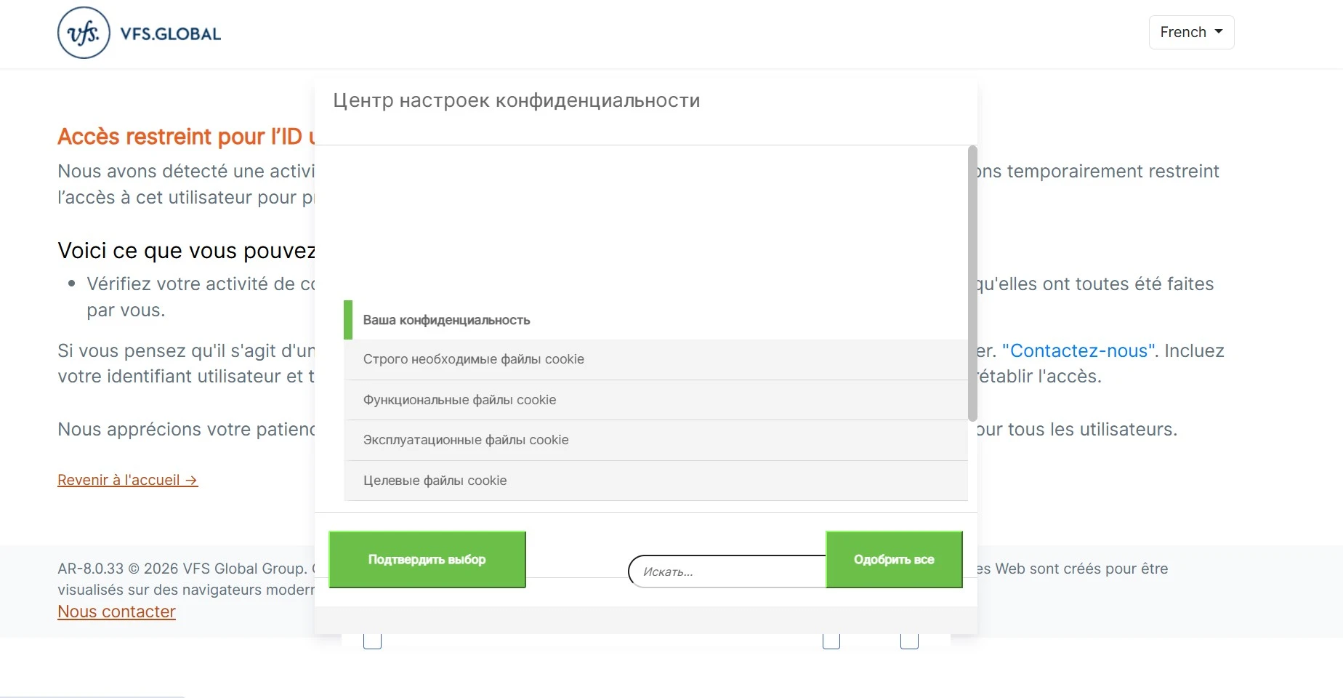Open Целевые файлы cookie tab
This screenshot has width=1343, height=698.
coord(656,481)
